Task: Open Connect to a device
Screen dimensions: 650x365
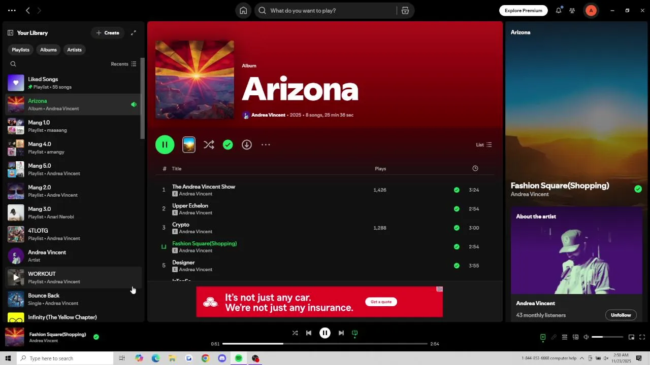Action: point(575,337)
